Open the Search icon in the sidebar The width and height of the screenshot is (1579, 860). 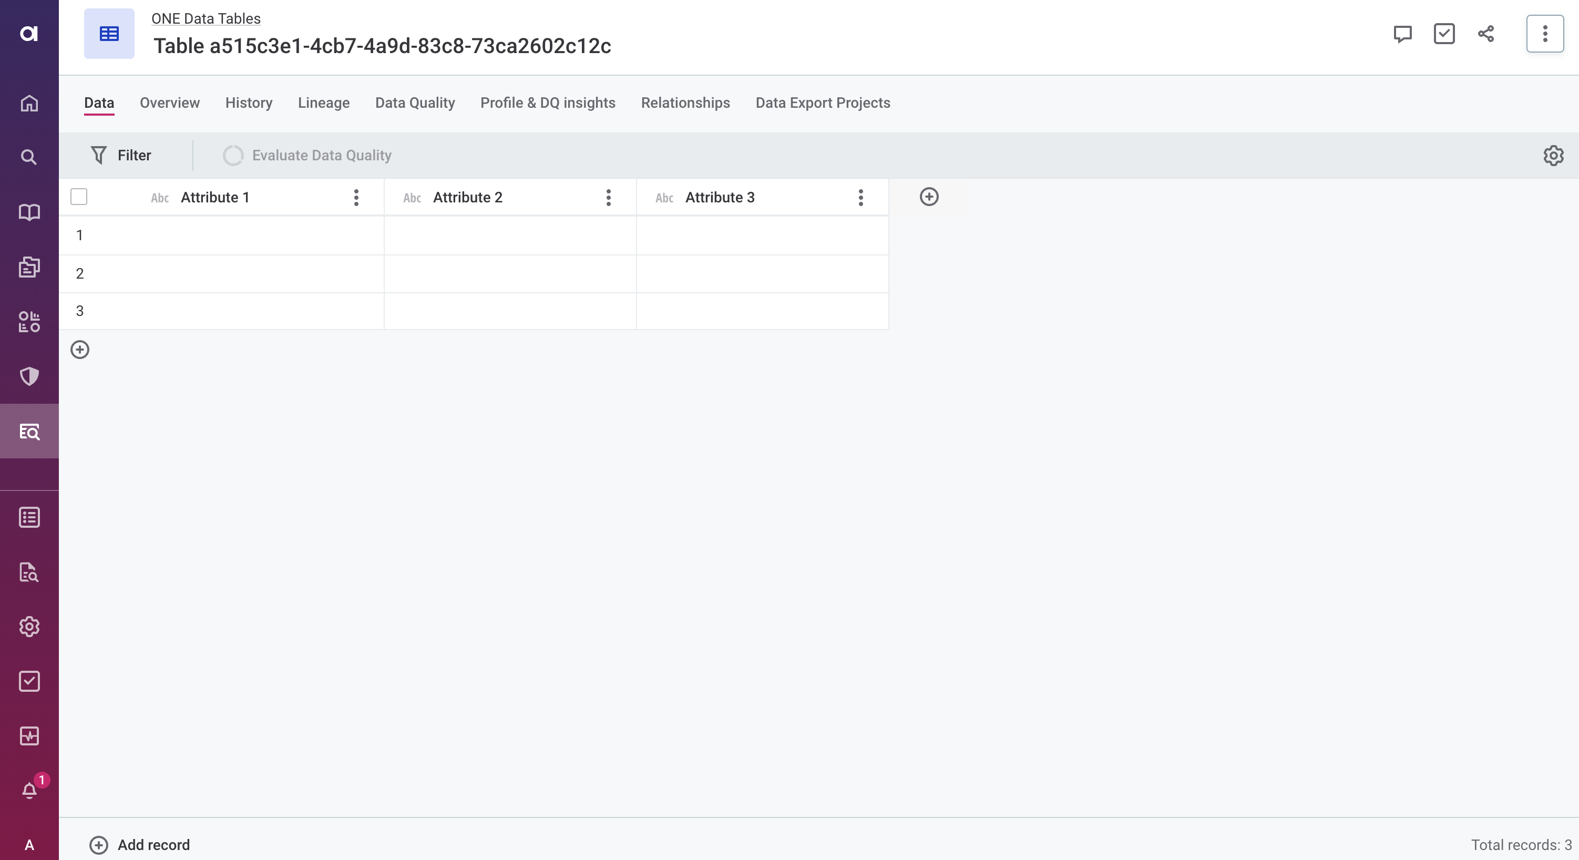pos(29,158)
